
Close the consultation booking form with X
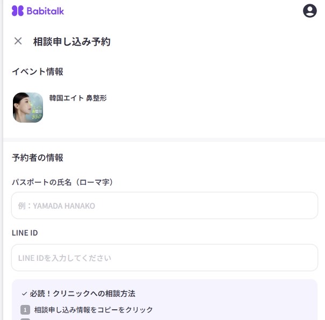[x=18, y=41]
